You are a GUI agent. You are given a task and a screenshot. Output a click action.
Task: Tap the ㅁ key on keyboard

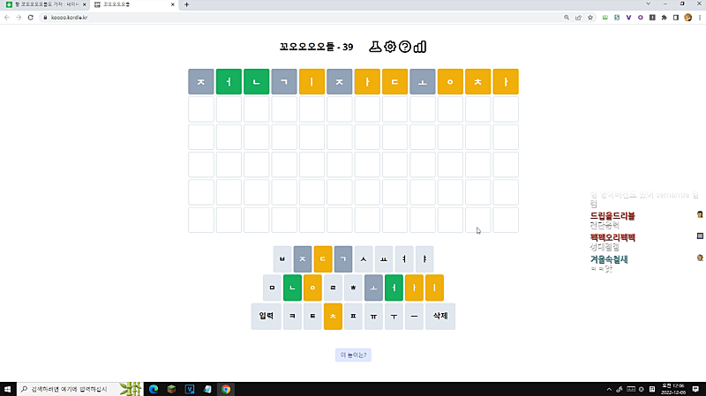coord(272,288)
